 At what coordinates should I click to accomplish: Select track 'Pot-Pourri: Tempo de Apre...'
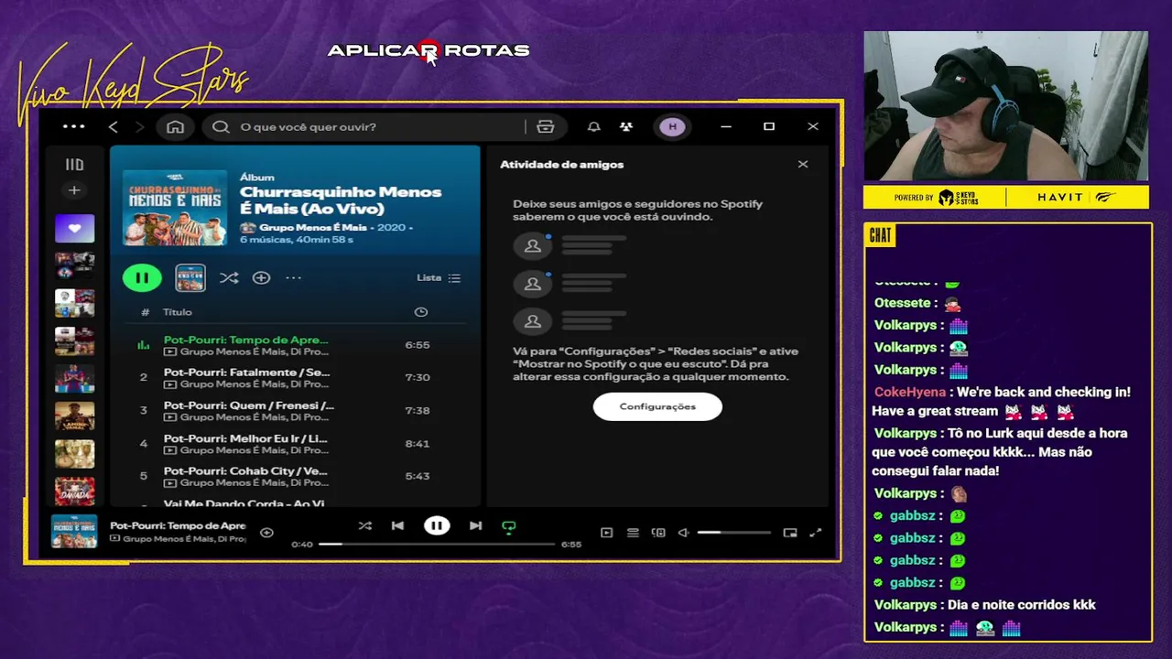click(295, 345)
